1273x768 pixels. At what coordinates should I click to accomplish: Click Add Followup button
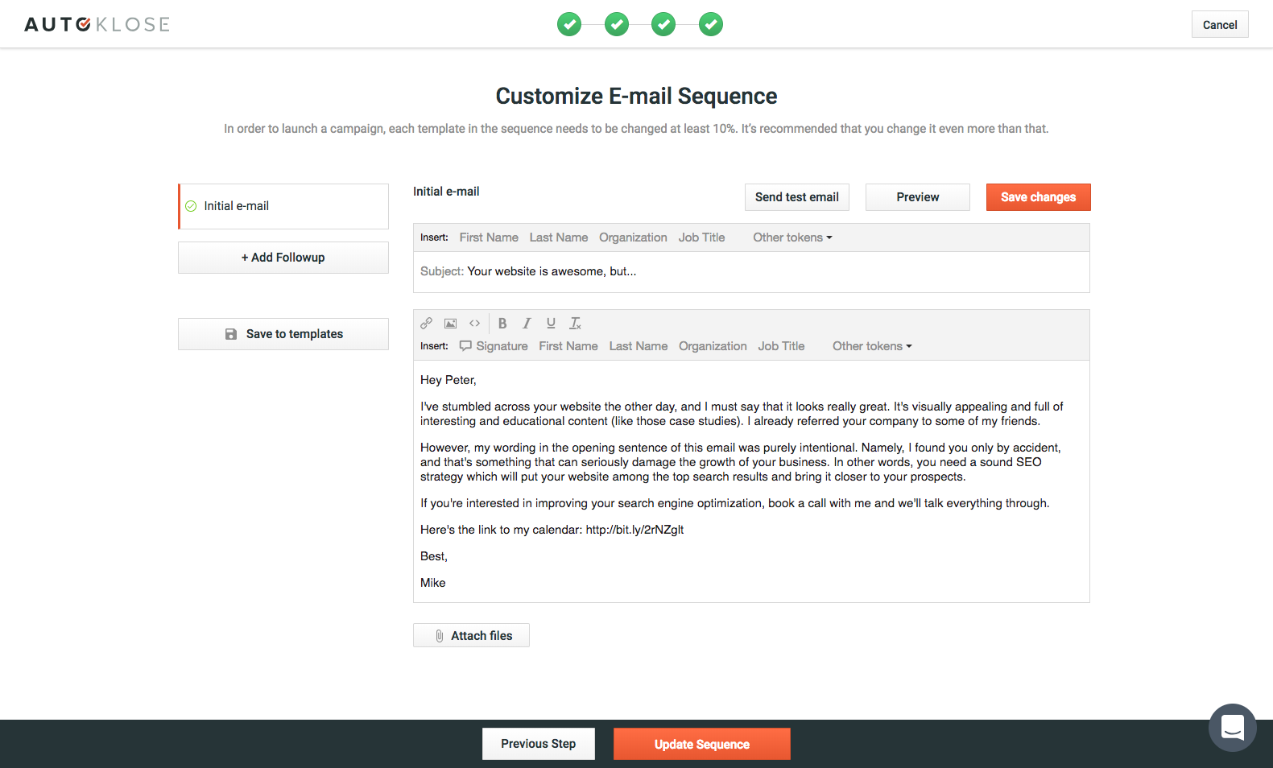(x=283, y=258)
